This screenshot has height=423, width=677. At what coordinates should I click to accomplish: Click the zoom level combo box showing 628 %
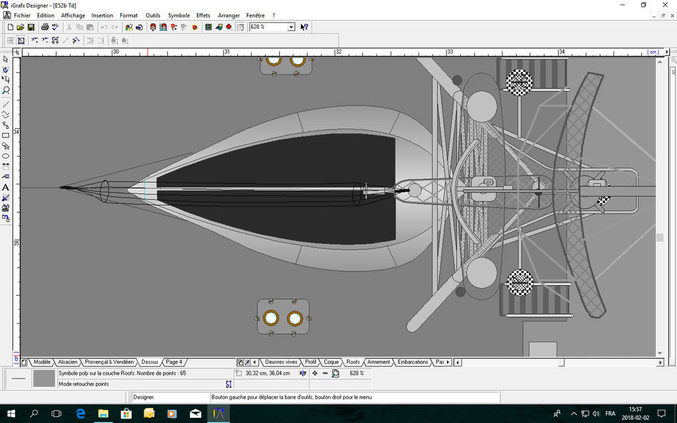pos(272,27)
